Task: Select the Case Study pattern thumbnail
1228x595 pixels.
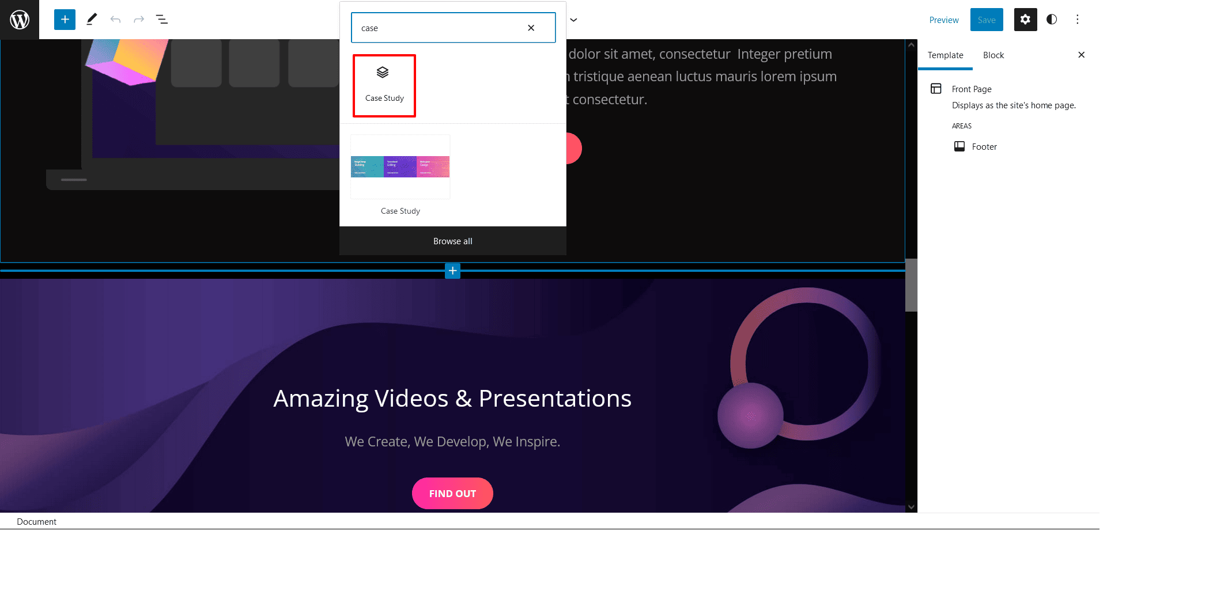Action: pyautogui.click(x=400, y=167)
